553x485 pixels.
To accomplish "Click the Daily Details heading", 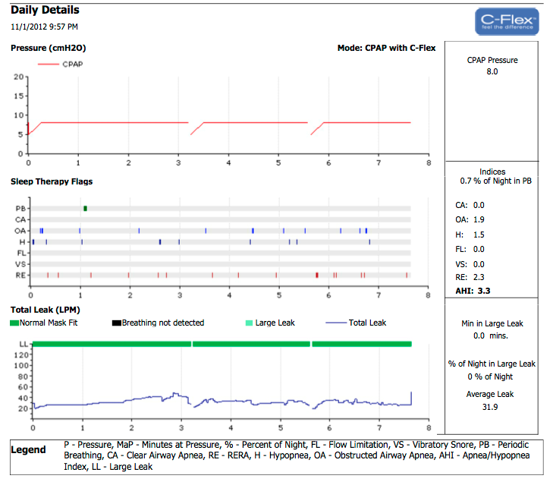I will (x=45, y=11).
